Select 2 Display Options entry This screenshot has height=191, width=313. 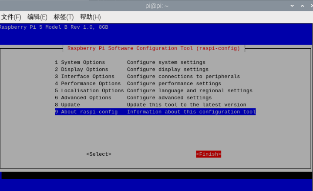click(155, 70)
